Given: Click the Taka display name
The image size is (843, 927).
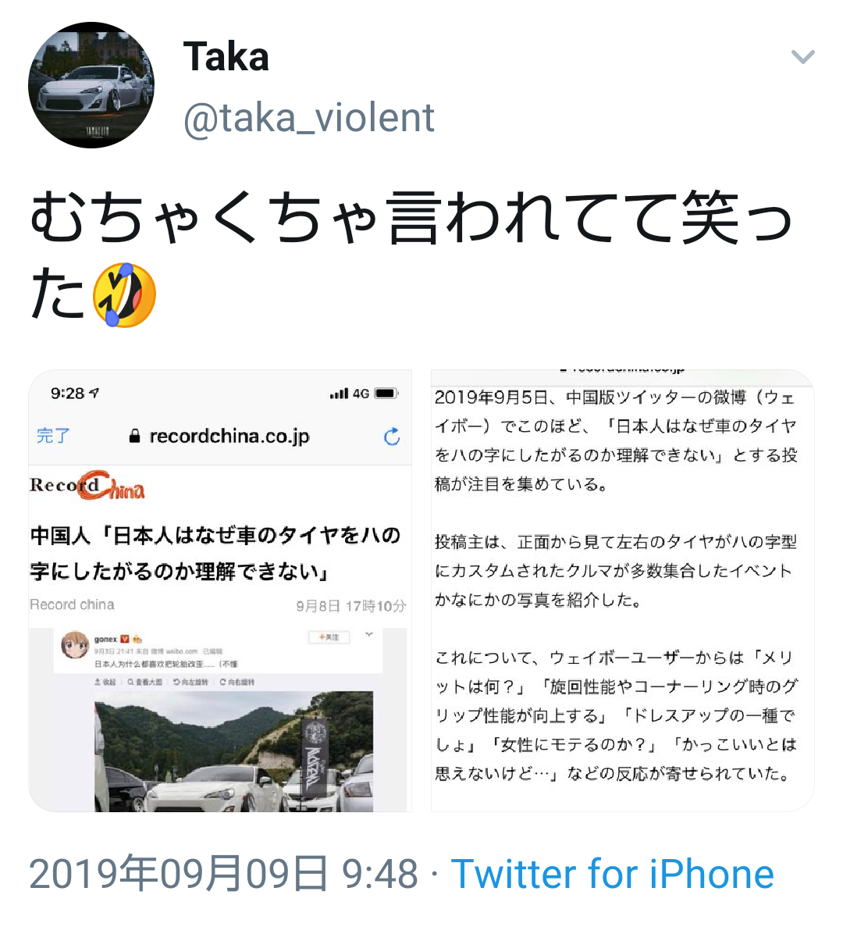Looking at the screenshot, I should coord(226,57).
